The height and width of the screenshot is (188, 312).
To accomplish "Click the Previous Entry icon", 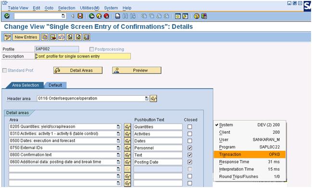I will coord(70,37).
